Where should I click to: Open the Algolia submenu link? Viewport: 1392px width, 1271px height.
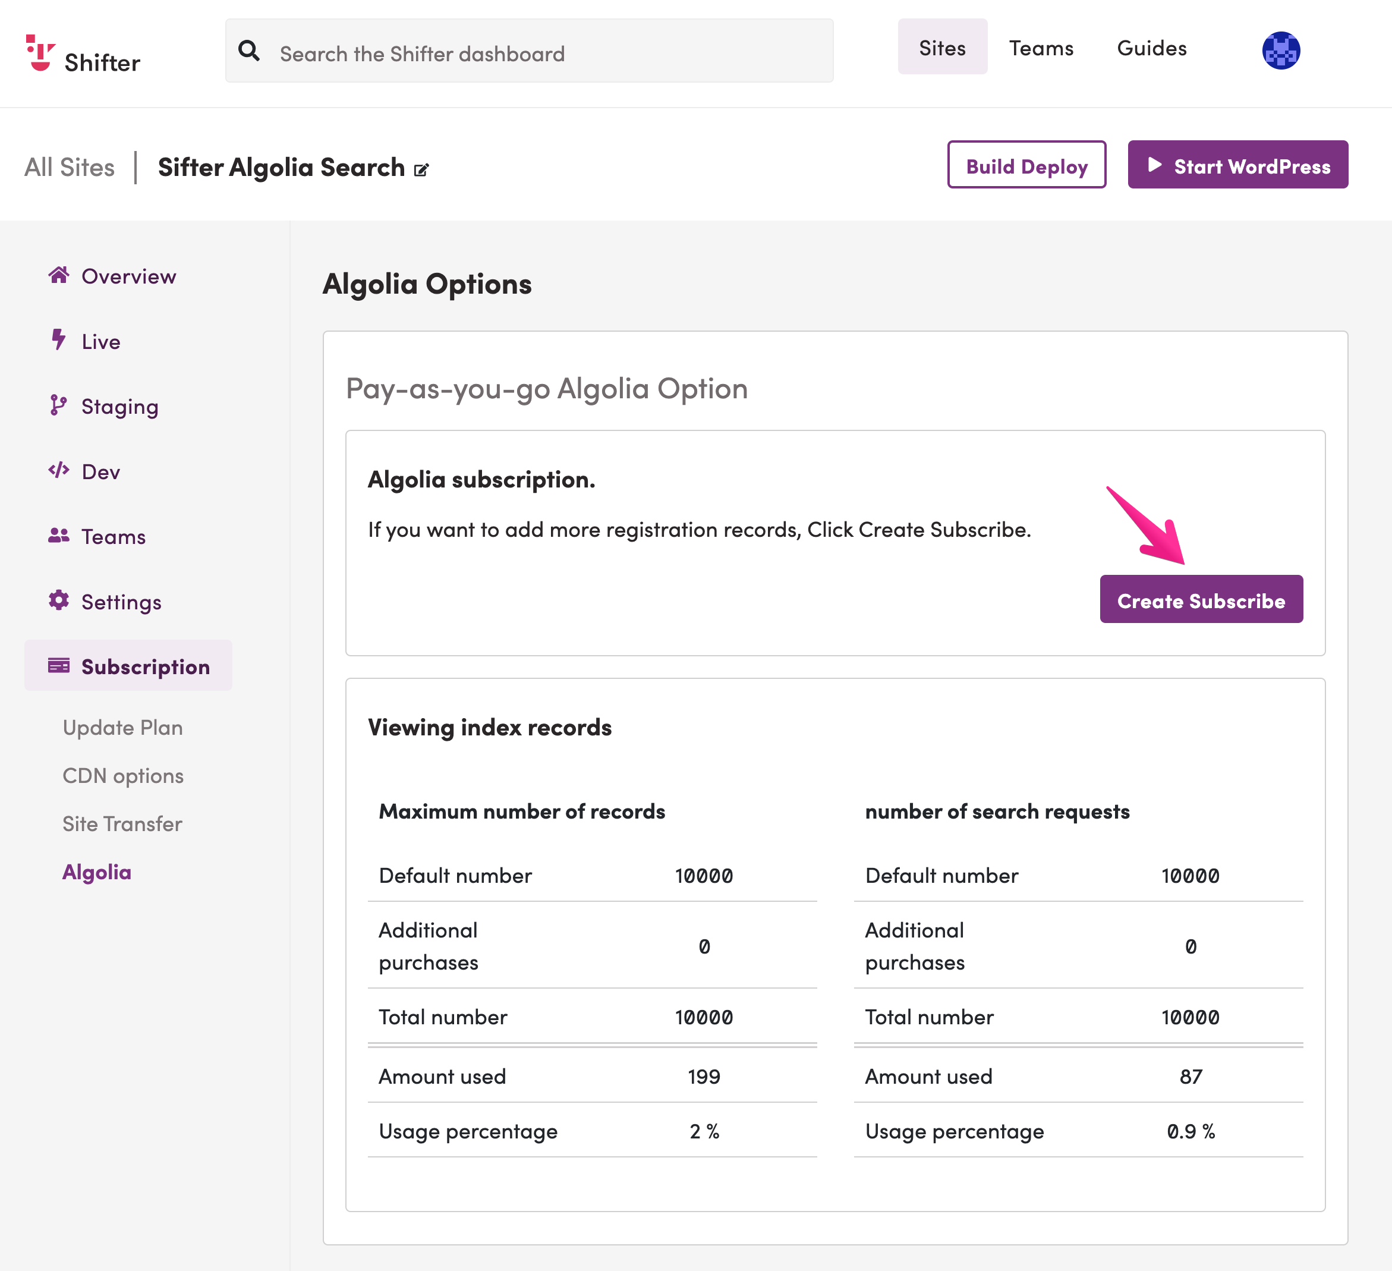click(97, 873)
